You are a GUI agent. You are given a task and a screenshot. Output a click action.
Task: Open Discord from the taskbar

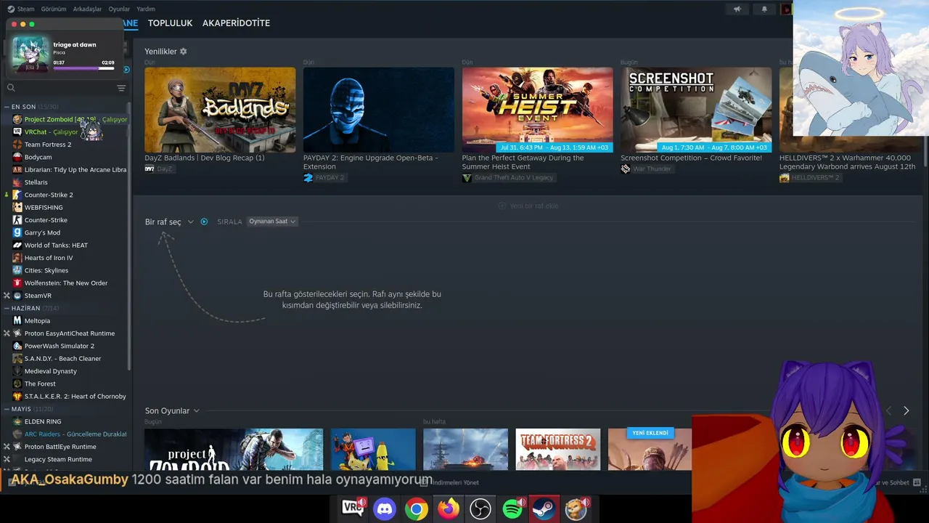coord(385,508)
